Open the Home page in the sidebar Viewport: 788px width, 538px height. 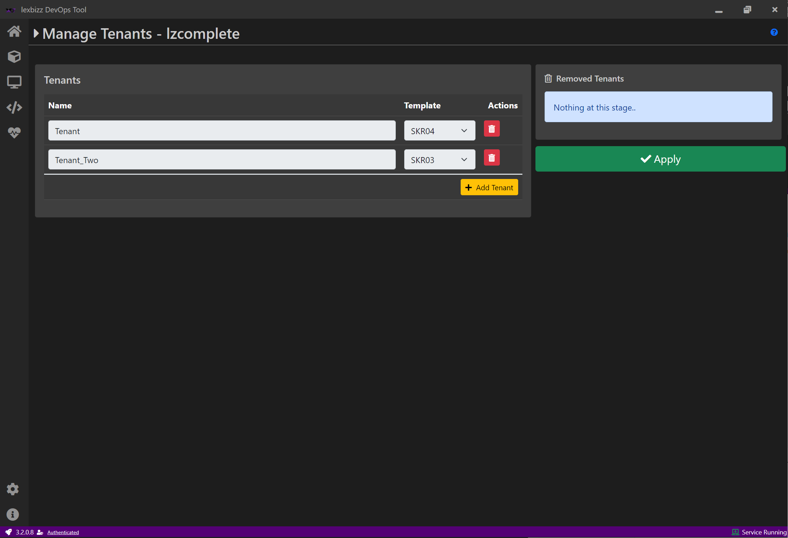tap(14, 31)
